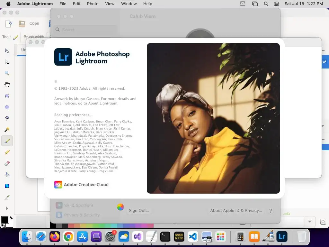Open App Store from the dock
The width and height of the screenshot is (329, 247).
click(x=83, y=237)
